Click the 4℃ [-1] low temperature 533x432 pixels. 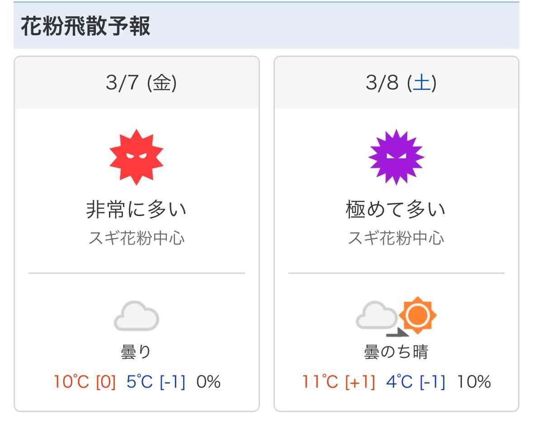[416, 382]
